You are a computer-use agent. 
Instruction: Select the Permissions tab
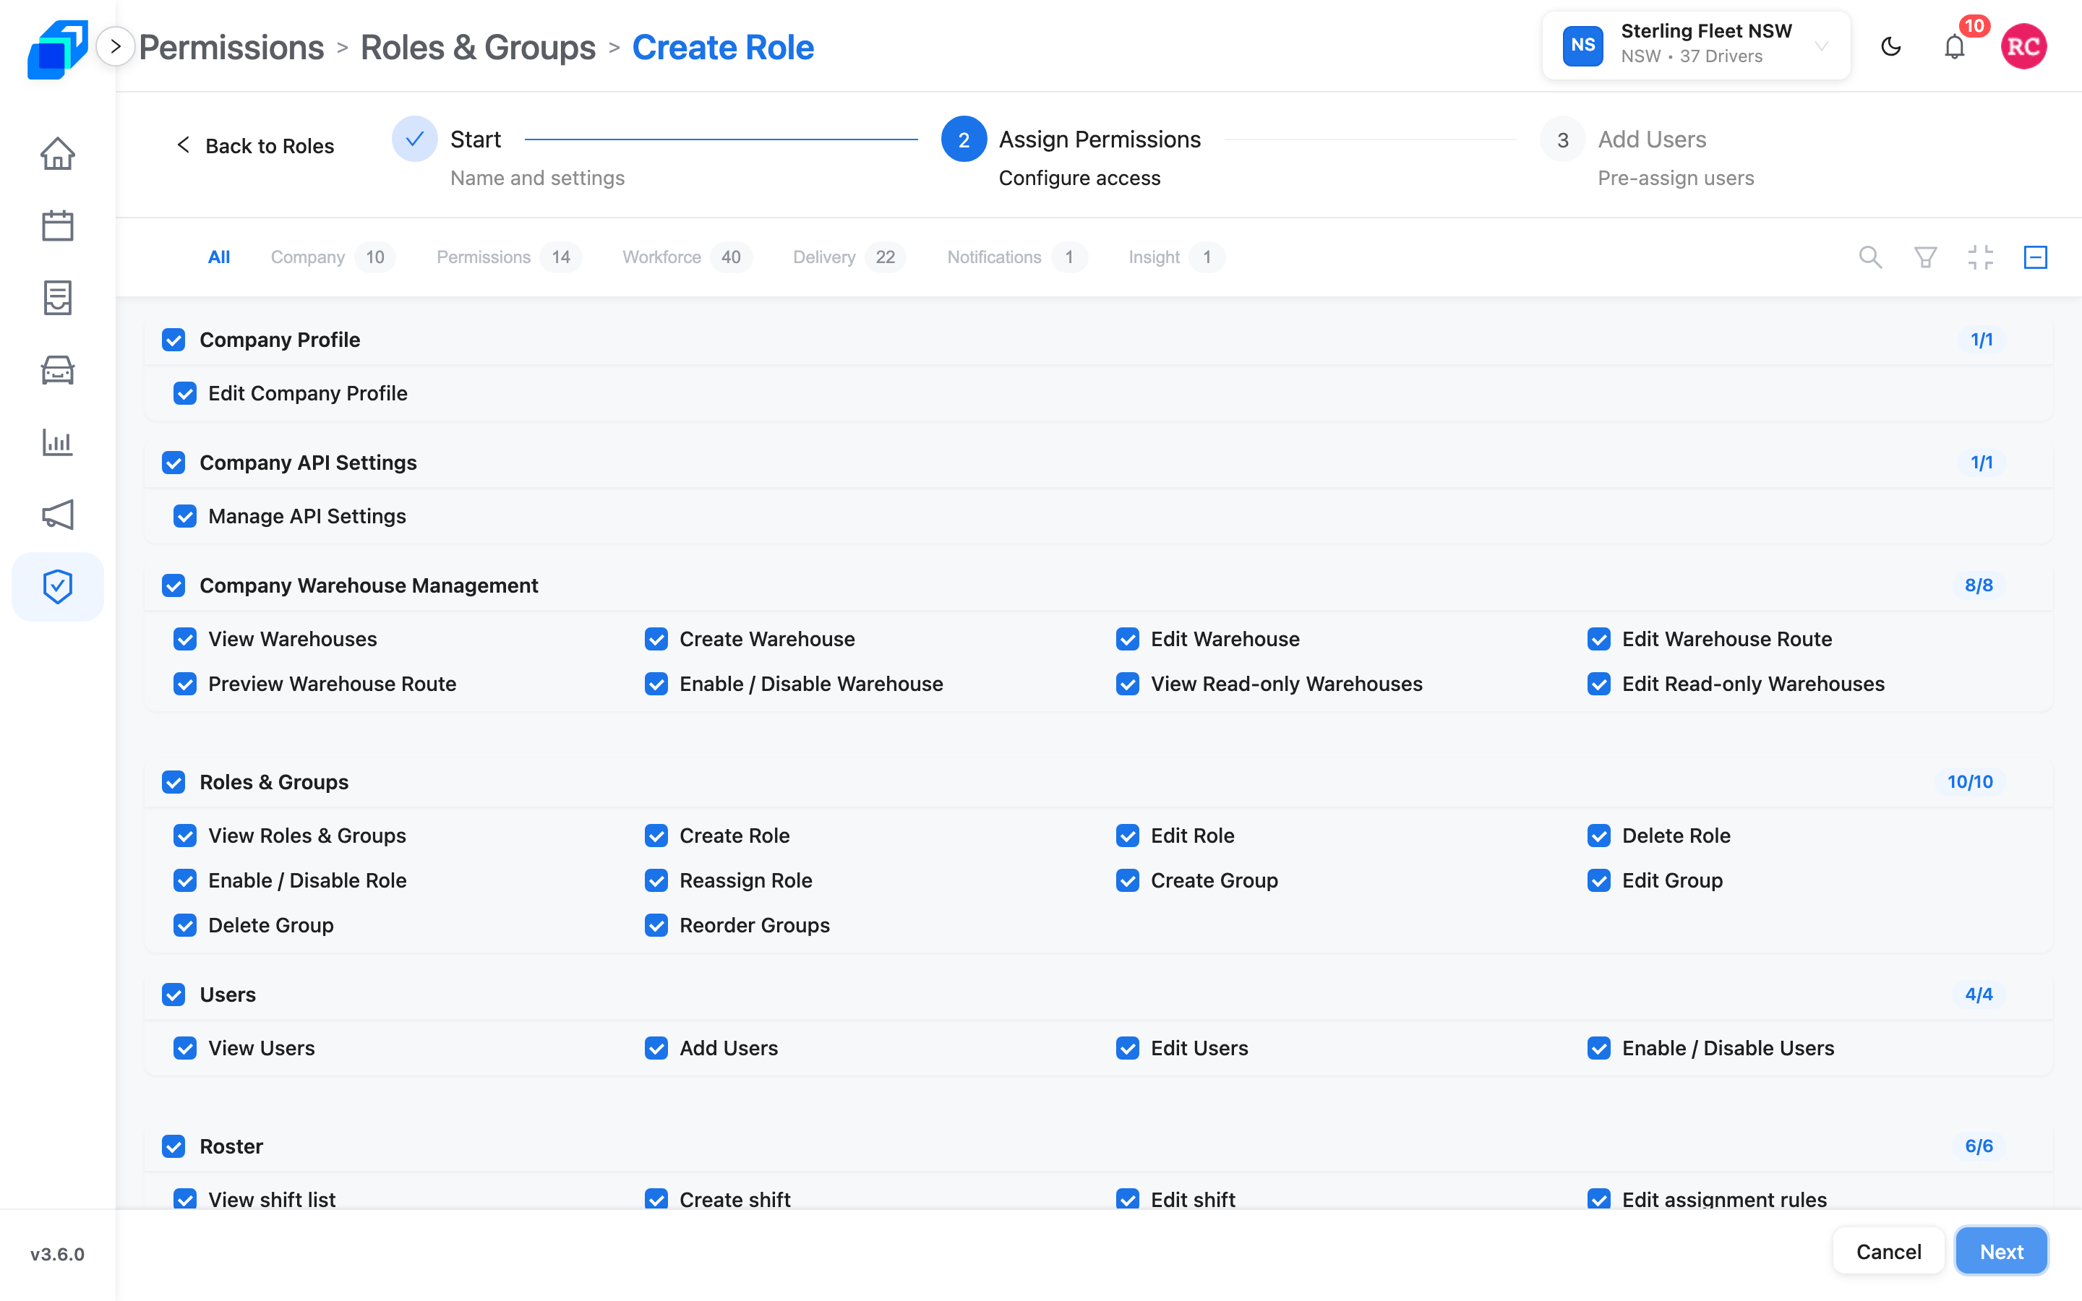tap(508, 257)
